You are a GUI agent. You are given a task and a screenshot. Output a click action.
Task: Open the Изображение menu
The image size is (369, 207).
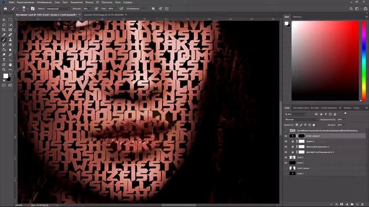pyautogui.click(x=44, y=2)
